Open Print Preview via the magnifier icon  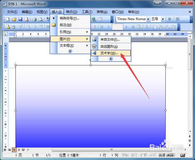click(41, 19)
